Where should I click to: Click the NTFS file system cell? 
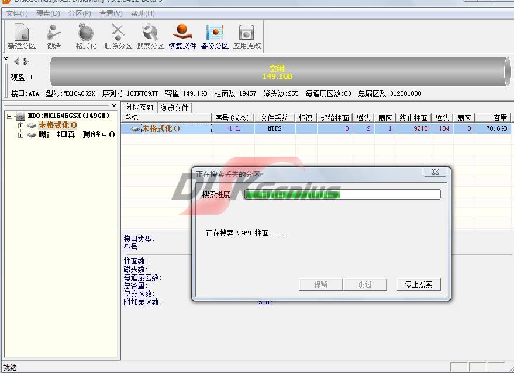[x=275, y=128]
